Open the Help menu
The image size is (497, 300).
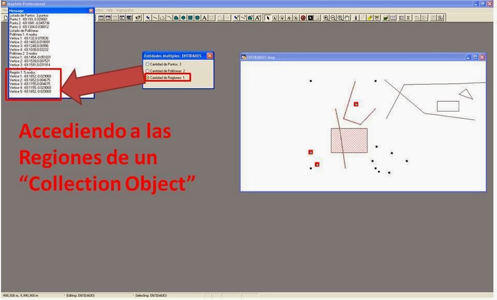click(x=109, y=9)
